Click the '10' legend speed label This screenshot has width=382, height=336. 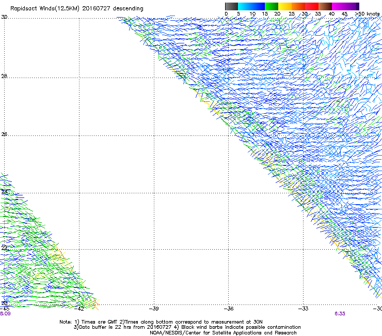[x=252, y=14]
